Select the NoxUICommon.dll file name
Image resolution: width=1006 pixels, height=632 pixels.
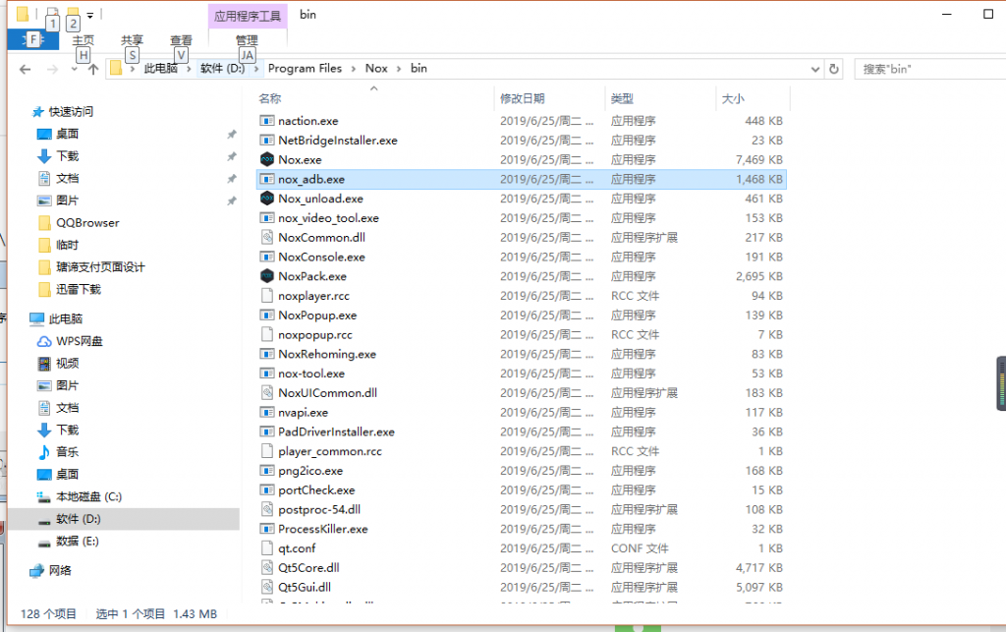(x=328, y=393)
